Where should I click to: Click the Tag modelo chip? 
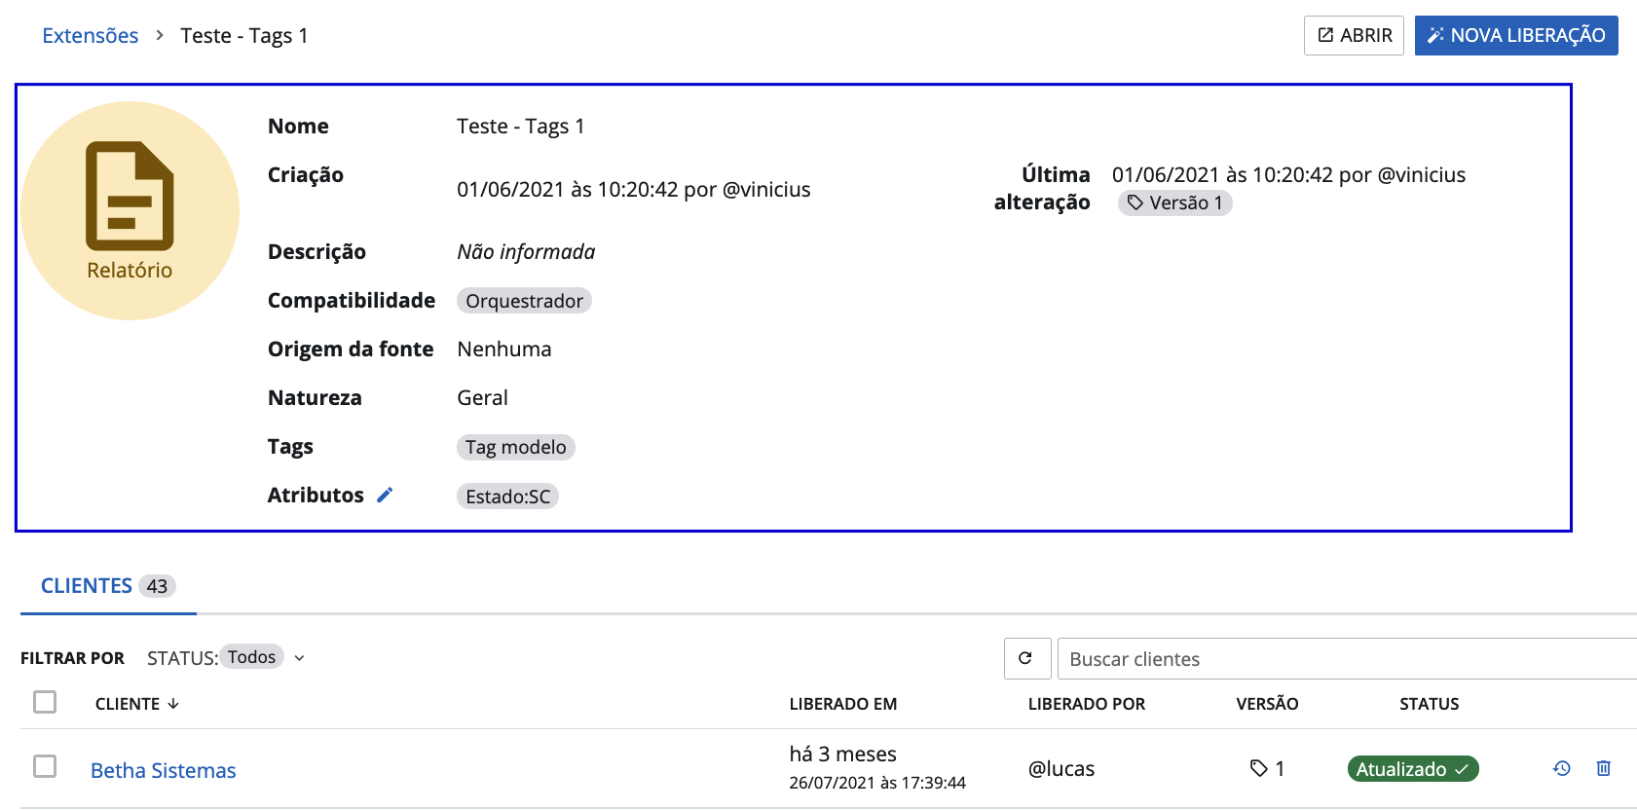[x=515, y=447]
